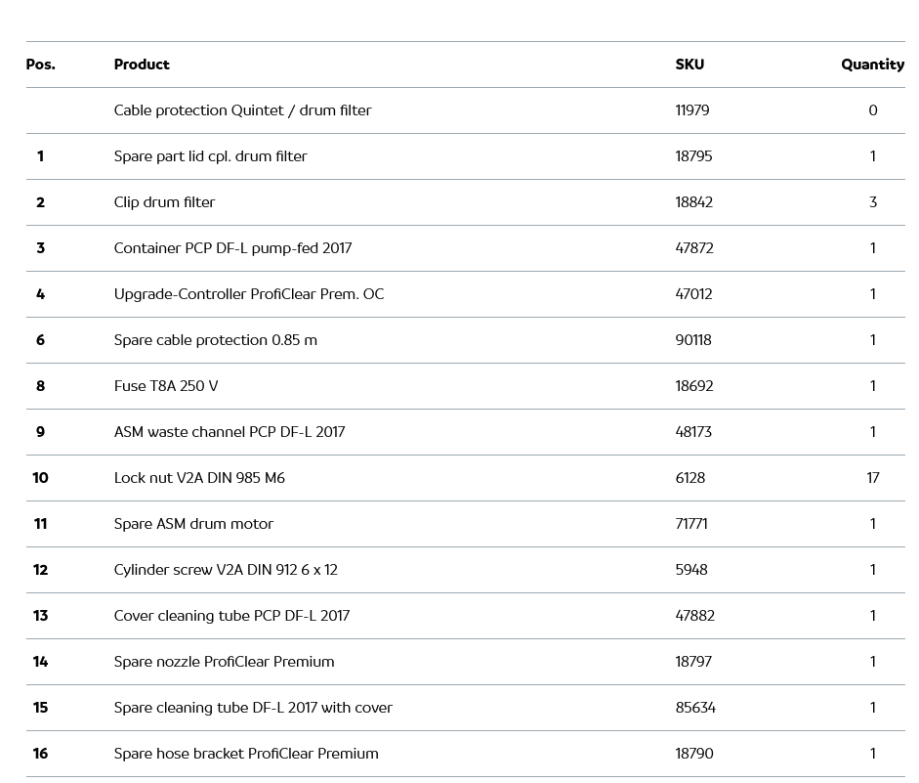Select Upgrade-Controller ProfiClear Prem. OC

249,294
